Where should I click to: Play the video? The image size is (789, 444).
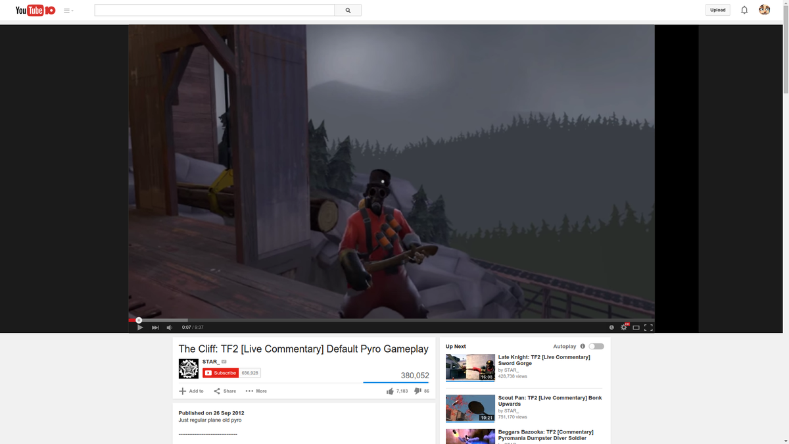click(x=140, y=328)
